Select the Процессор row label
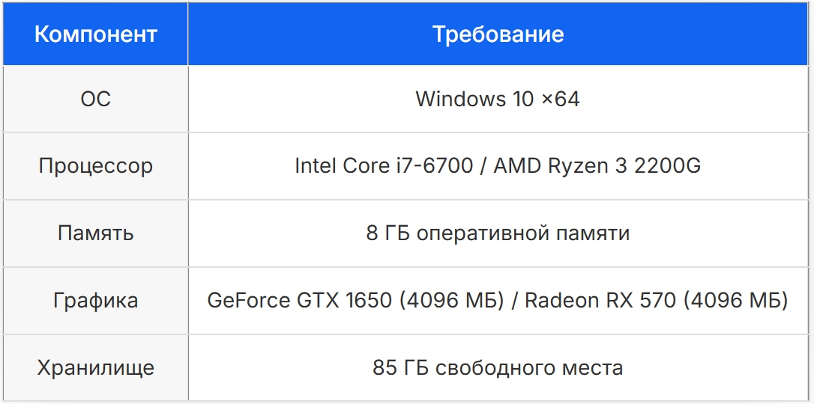Screen dimensions: 814x404 tap(95, 166)
